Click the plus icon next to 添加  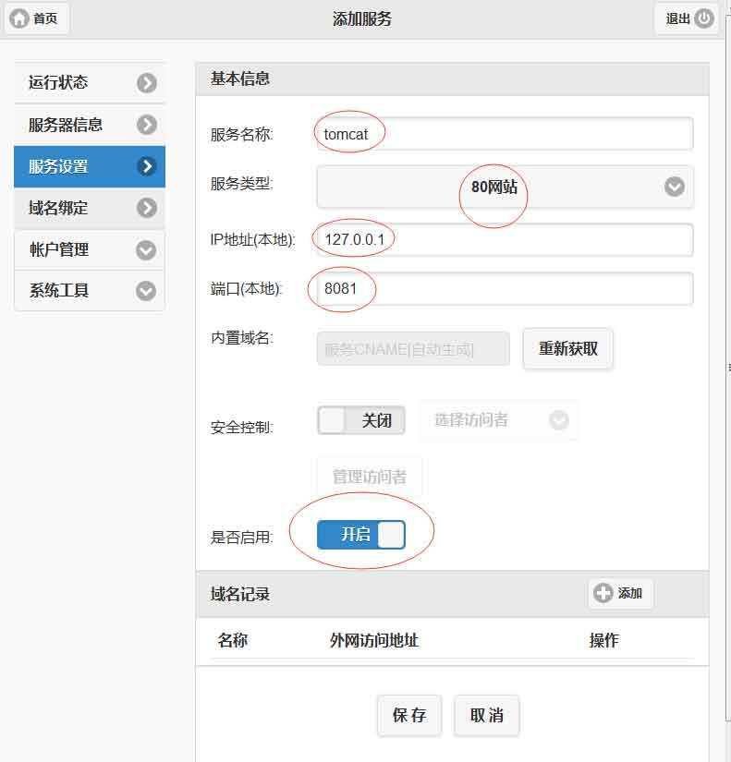(x=603, y=593)
